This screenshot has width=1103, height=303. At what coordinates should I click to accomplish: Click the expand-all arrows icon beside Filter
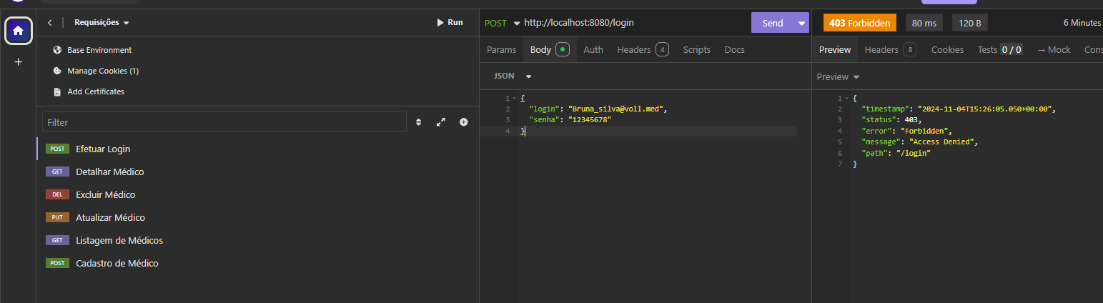[x=441, y=122]
